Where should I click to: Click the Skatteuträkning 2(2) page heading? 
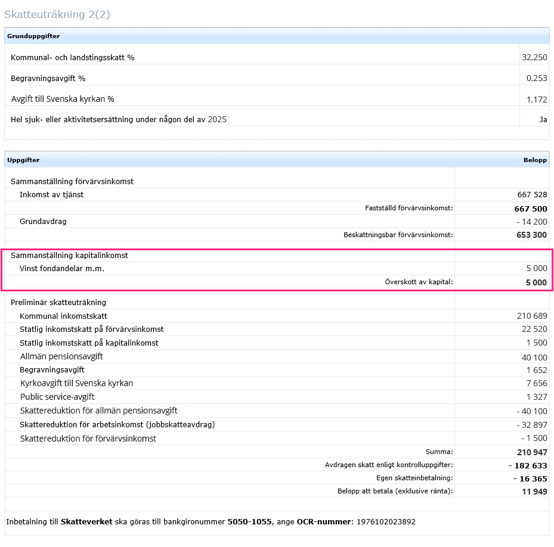[57, 15]
